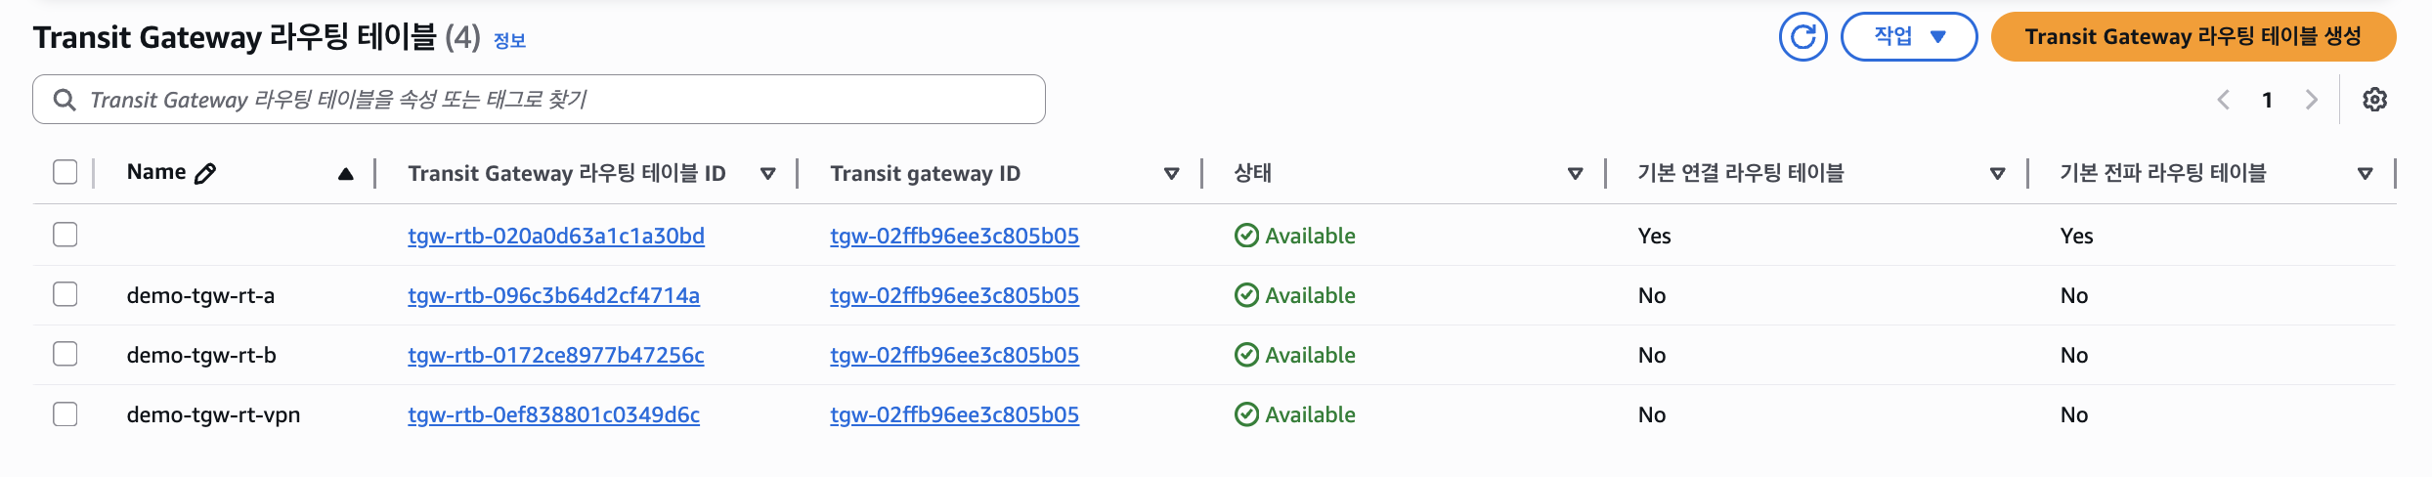Click Available status icon for demo-tgw-rt-vpn
Screen dimensions: 2432x477
point(1246,414)
